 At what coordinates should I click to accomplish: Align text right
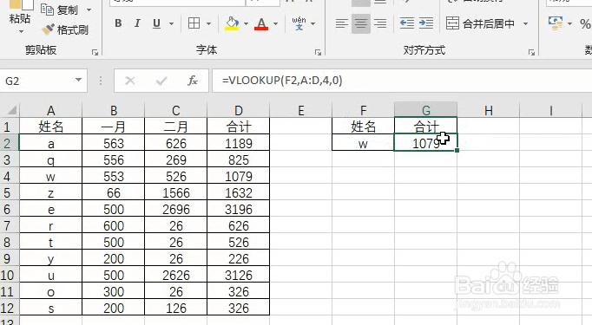(x=380, y=23)
